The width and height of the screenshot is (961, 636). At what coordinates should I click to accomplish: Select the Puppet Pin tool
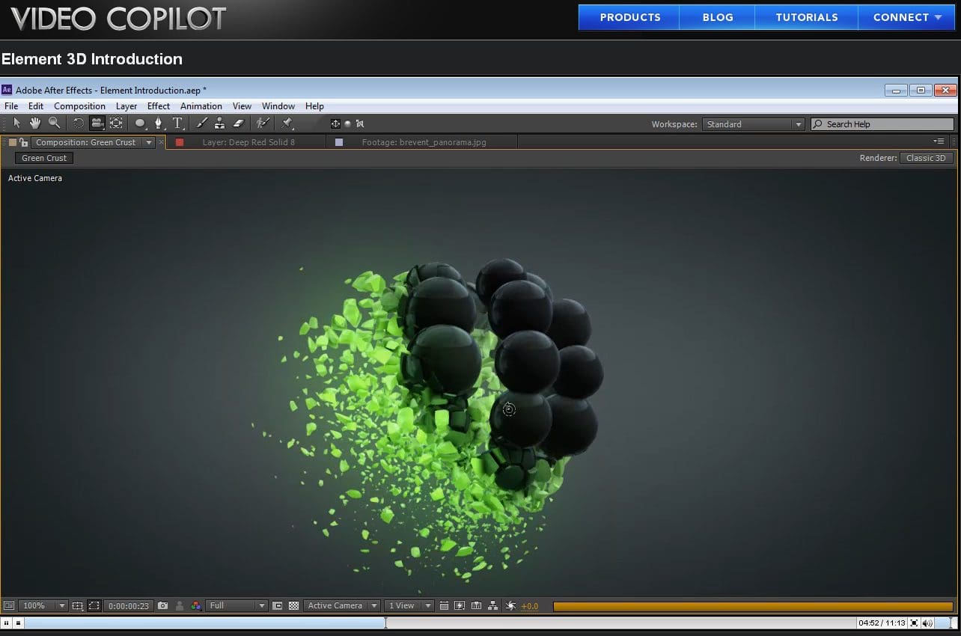(x=287, y=123)
